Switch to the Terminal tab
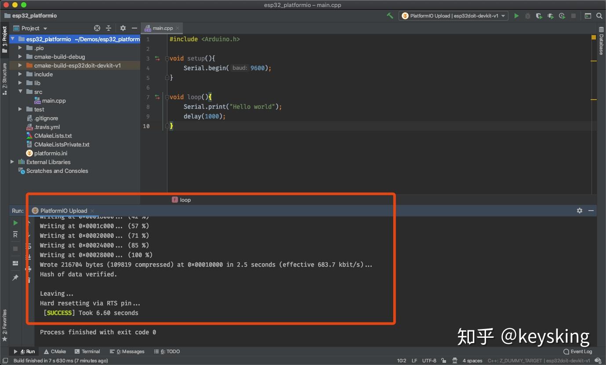Screen dimensions: 606x365 pos(87,351)
